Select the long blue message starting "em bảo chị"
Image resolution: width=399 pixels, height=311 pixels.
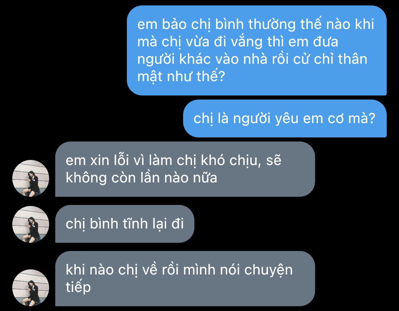click(x=257, y=50)
